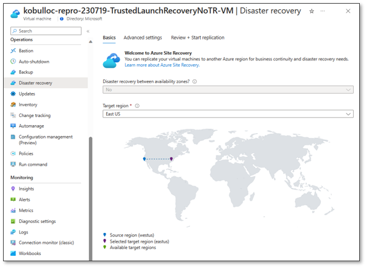Screen dimensions: 366x268
Task: Close the Disaster recovery blade
Action: [348, 11]
